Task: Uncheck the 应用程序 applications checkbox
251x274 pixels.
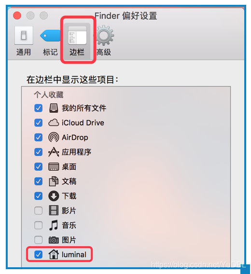Action: (38, 152)
